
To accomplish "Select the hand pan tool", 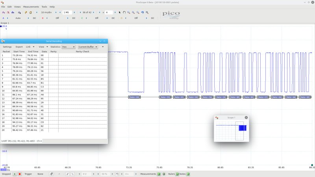I will point(124,12).
